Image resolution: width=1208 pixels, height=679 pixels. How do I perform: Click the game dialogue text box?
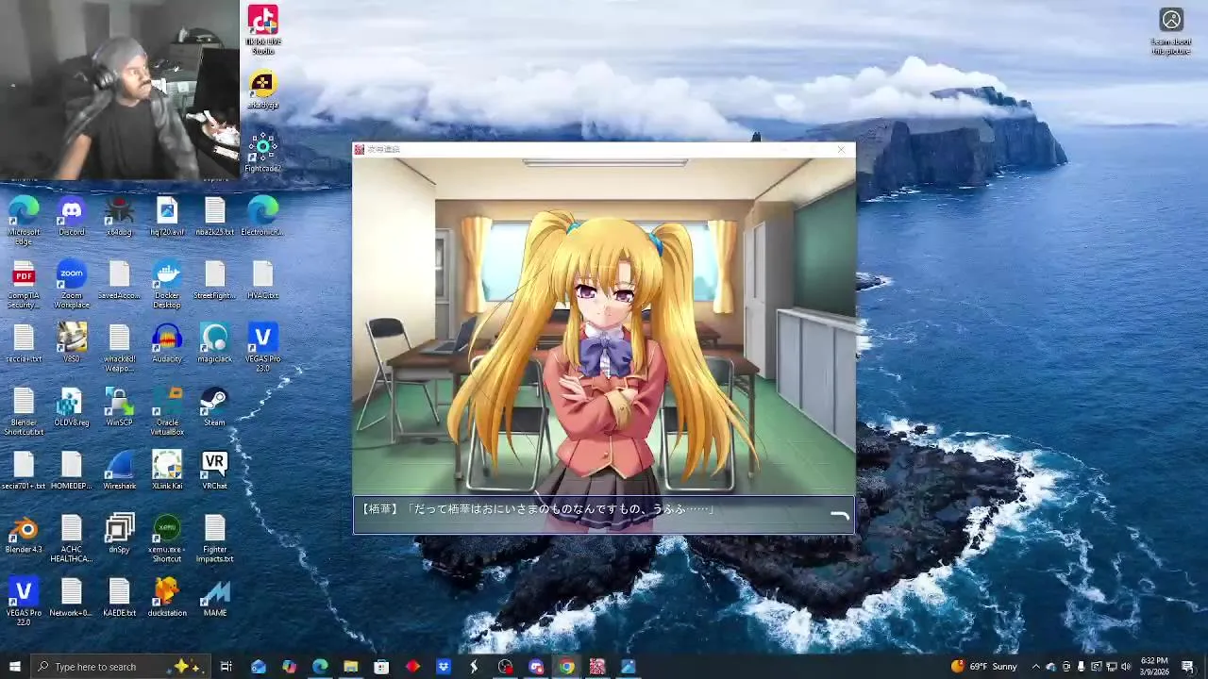pos(604,515)
